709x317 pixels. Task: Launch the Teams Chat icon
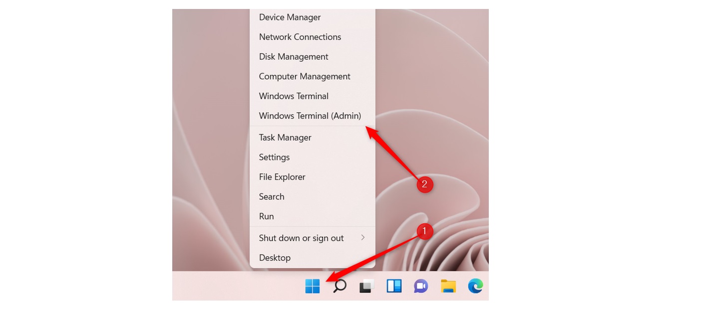point(421,286)
